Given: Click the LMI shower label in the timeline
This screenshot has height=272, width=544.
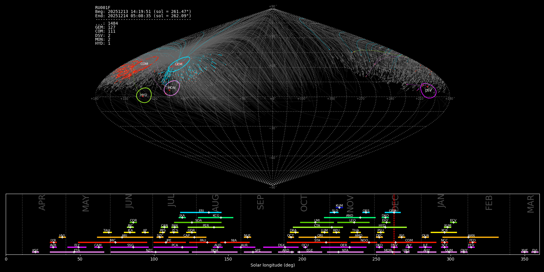Looking at the screenshot, I should 317,220.
